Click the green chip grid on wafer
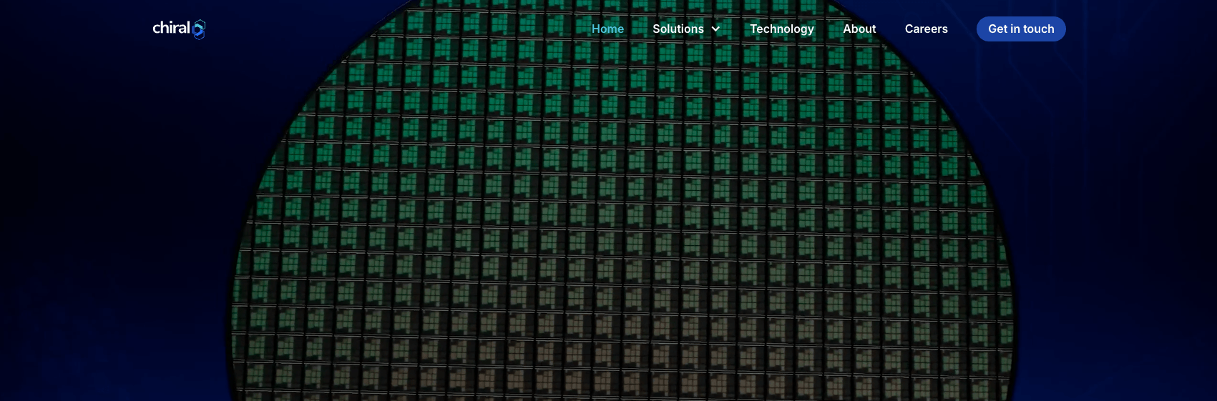The height and width of the screenshot is (401, 1217). pyautogui.click(x=572, y=143)
